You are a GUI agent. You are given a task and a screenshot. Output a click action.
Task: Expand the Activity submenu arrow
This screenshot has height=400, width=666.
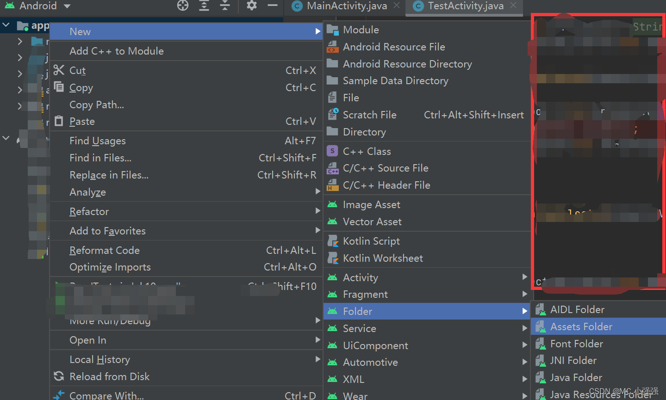(525, 277)
